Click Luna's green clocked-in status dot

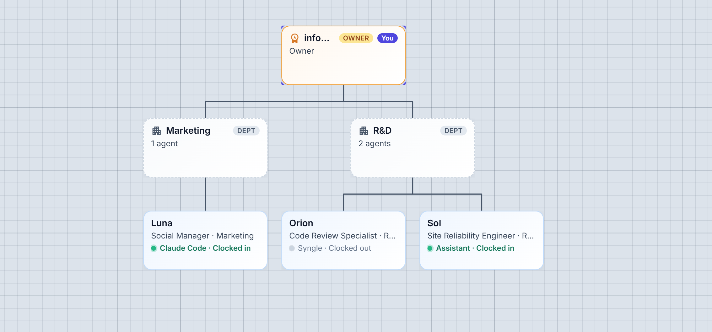click(x=154, y=248)
